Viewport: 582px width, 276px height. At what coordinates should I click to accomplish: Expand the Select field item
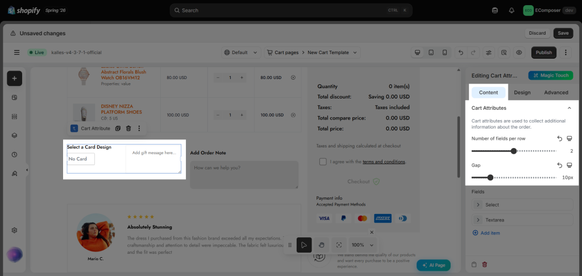point(522,205)
